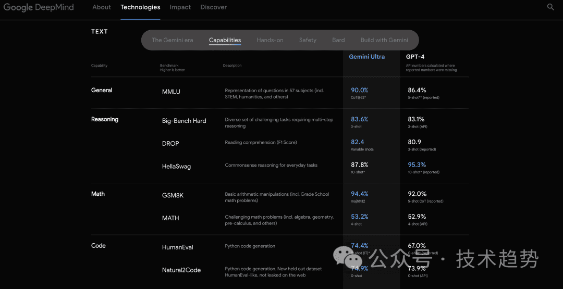Click the Python code generation description for HumanEval
This screenshot has height=289, width=563.
pos(250,246)
